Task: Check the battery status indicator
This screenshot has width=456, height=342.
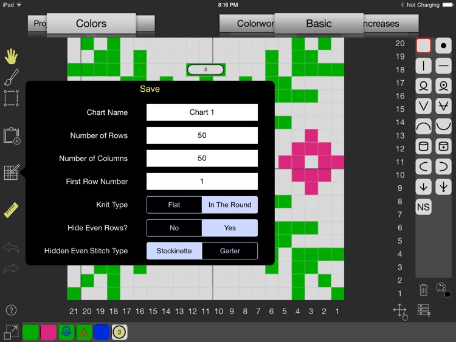Action: (x=447, y=5)
